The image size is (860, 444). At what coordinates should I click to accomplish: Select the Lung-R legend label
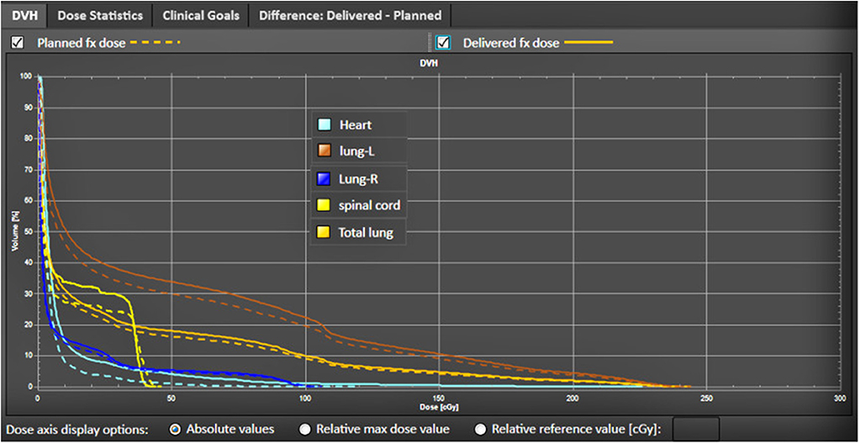tap(358, 178)
